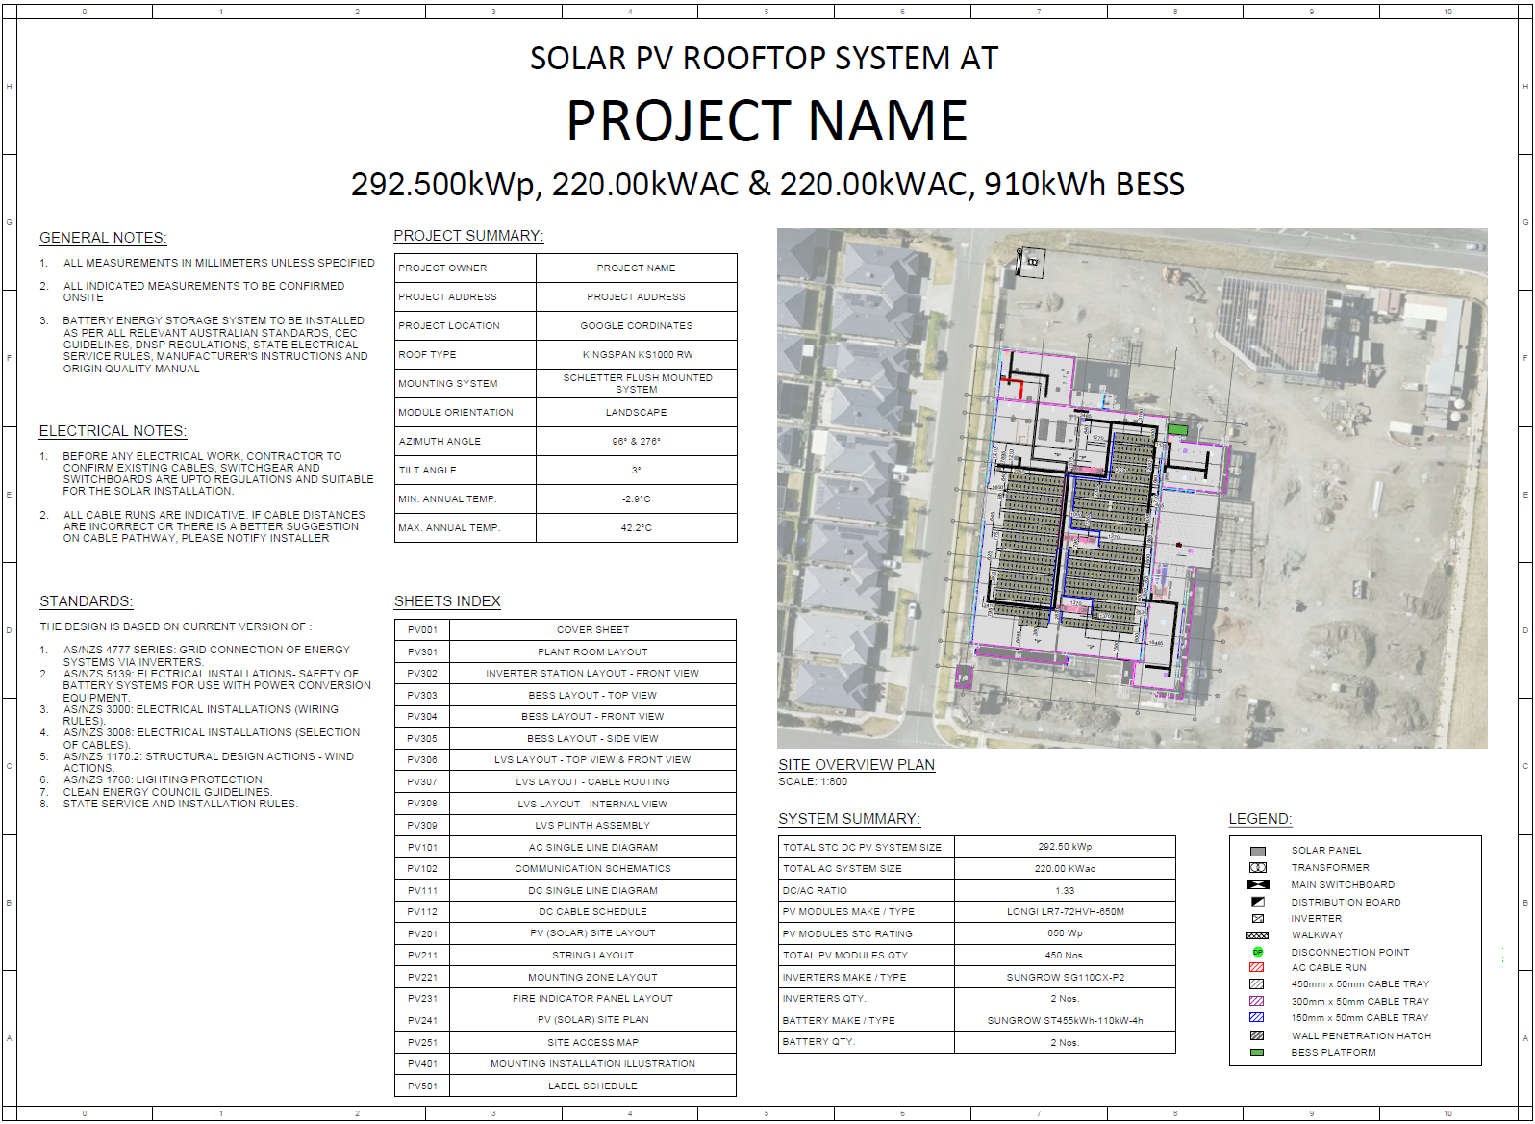Viewport: 1535px width, 1124px height.
Task: Click the SITE OVERVIEW PLAN heading
Action: 856,765
